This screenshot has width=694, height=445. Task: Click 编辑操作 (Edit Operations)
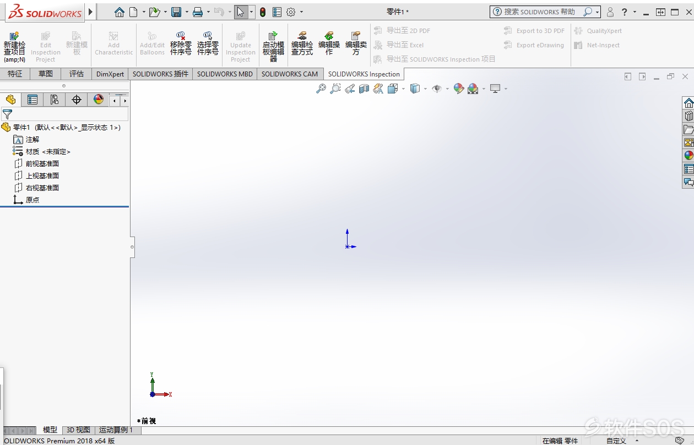tap(329, 44)
